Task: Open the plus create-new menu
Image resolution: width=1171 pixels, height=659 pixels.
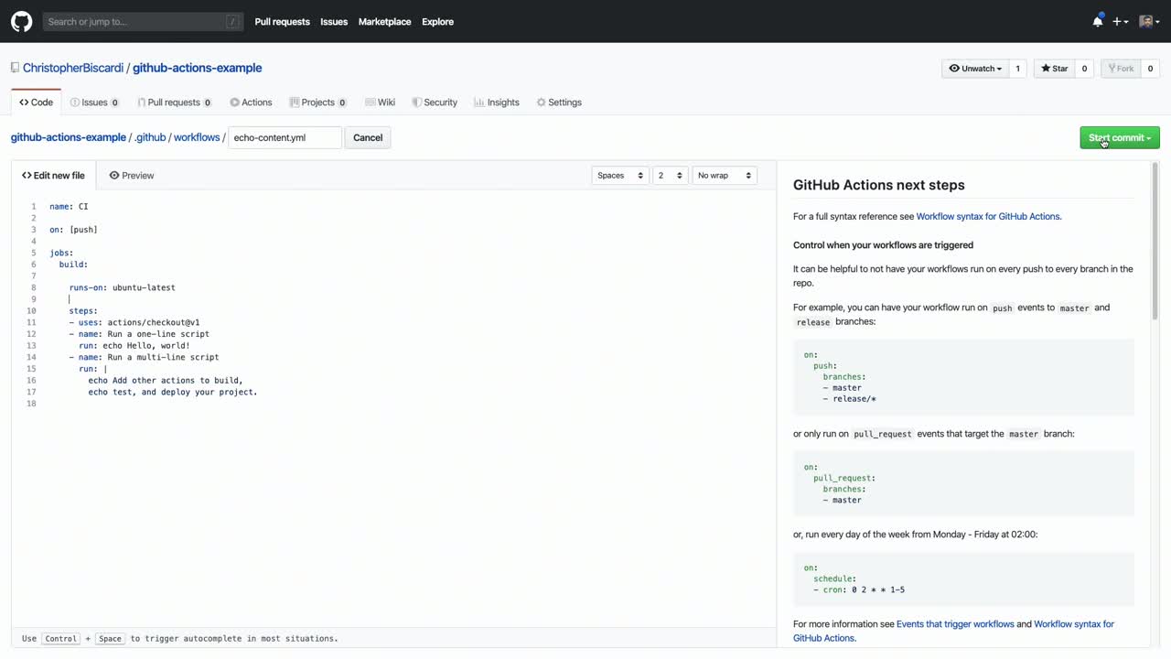Action: (1120, 21)
